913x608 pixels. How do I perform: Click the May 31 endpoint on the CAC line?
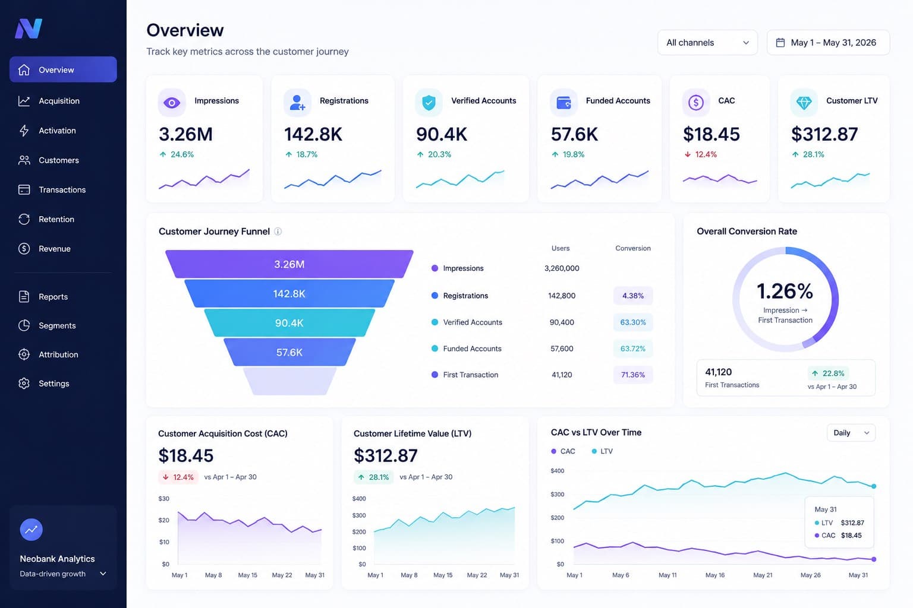point(874,559)
